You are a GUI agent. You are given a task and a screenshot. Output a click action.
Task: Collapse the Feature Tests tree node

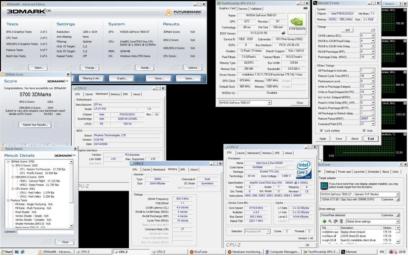(x=9, y=200)
